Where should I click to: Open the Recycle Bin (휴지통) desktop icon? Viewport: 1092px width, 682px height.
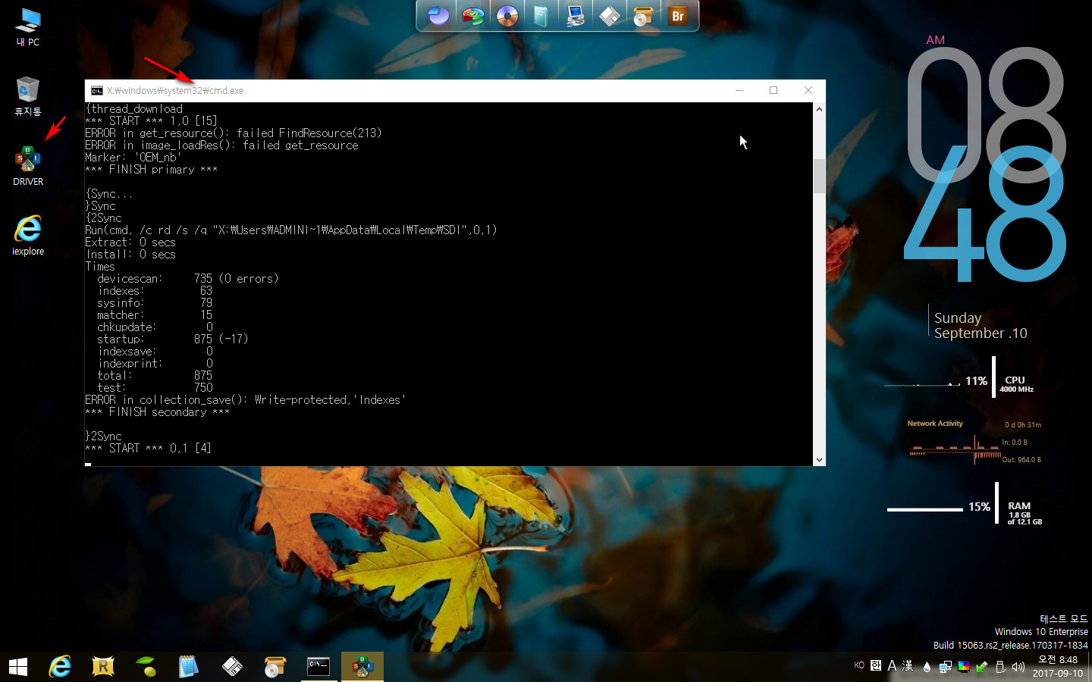click(x=28, y=96)
